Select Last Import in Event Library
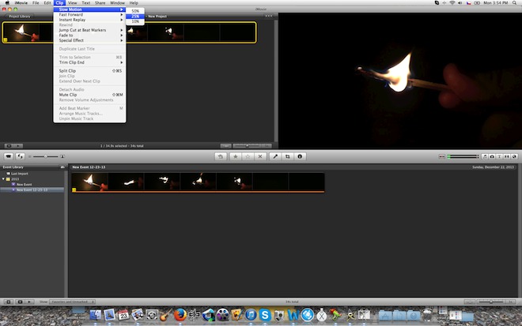 click(x=16, y=174)
